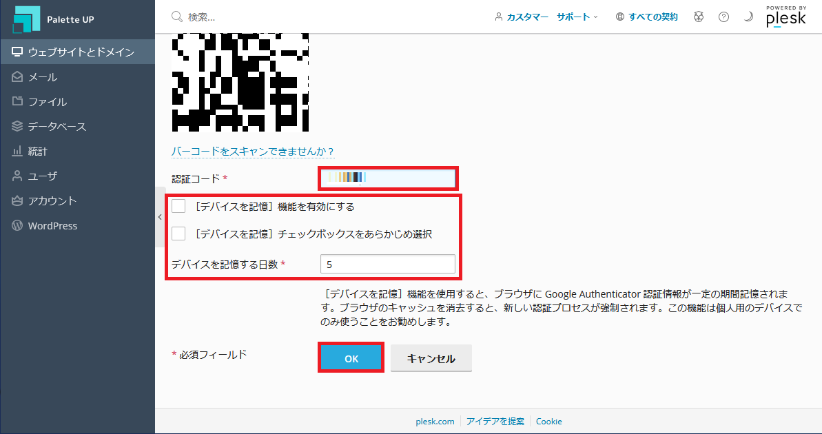Click the デバイスを記憶する日数 field
Image resolution: width=822 pixels, height=434 pixels.
388,264
